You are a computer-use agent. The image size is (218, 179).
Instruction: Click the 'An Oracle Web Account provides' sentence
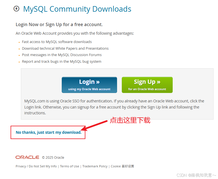tap(75, 33)
